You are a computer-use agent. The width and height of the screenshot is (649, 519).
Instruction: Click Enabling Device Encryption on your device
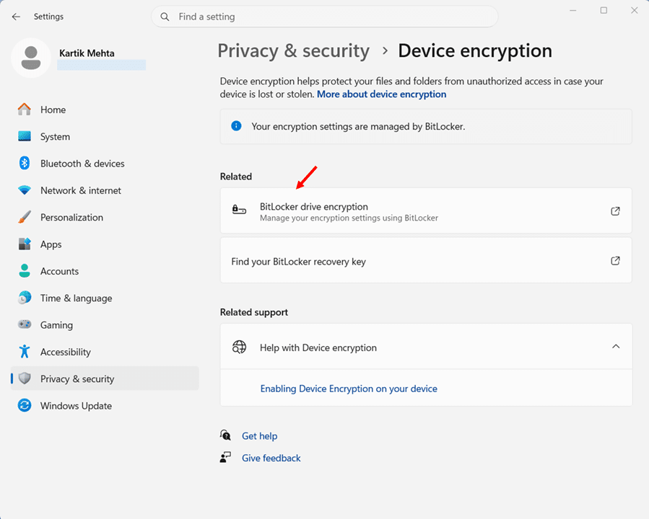(349, 389)
